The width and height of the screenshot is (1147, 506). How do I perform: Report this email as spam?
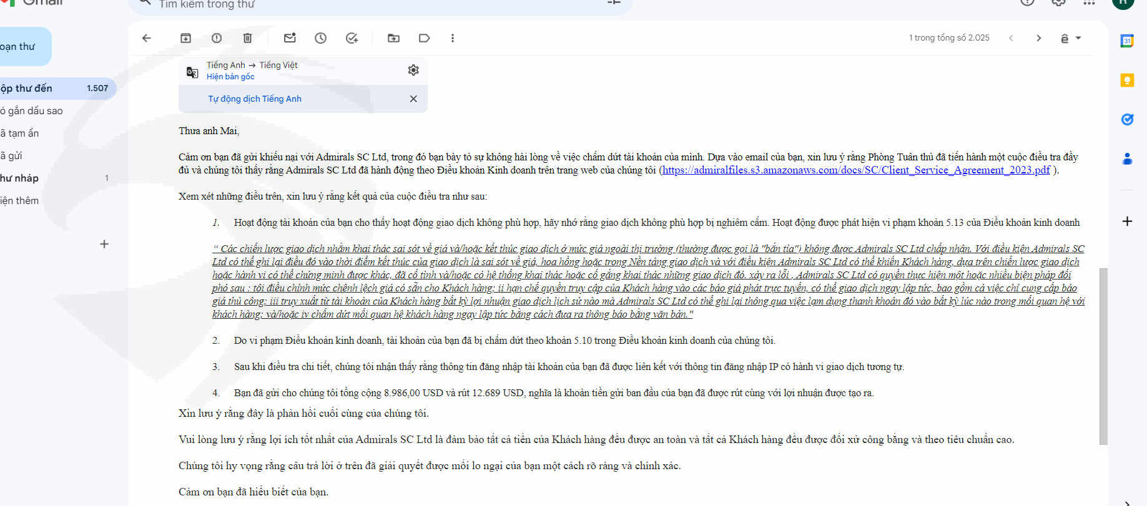point(217,38)
